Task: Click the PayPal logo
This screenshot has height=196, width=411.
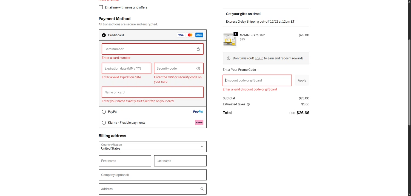Action: 198,112
